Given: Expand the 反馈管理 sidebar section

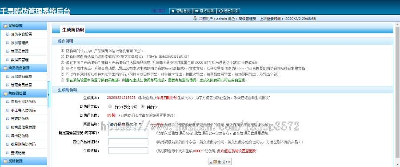Looking at the screenshot, I should (24, 161).
